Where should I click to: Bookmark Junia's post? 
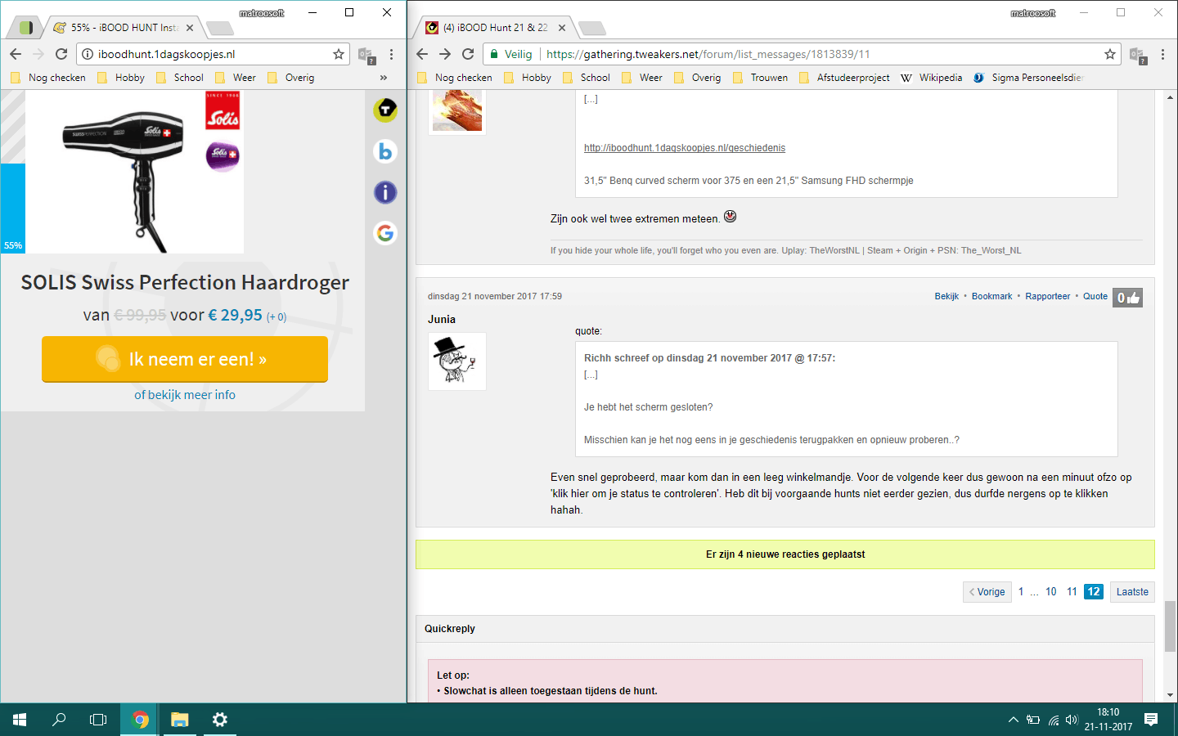[x=991, y=296]
